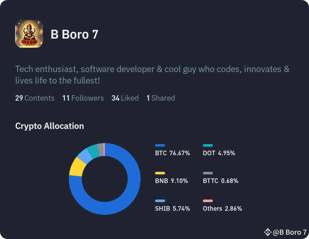Select the BNB yellow legend swatch
309x239 pixels.
coord(160,173)
